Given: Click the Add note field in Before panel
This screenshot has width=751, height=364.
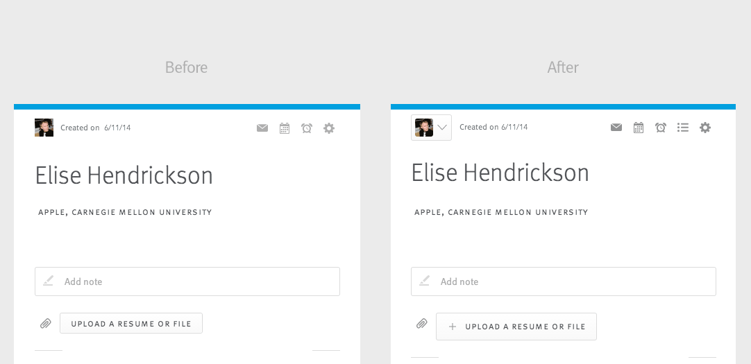Looking at the screenshot, I should click(x=187, y=281).
